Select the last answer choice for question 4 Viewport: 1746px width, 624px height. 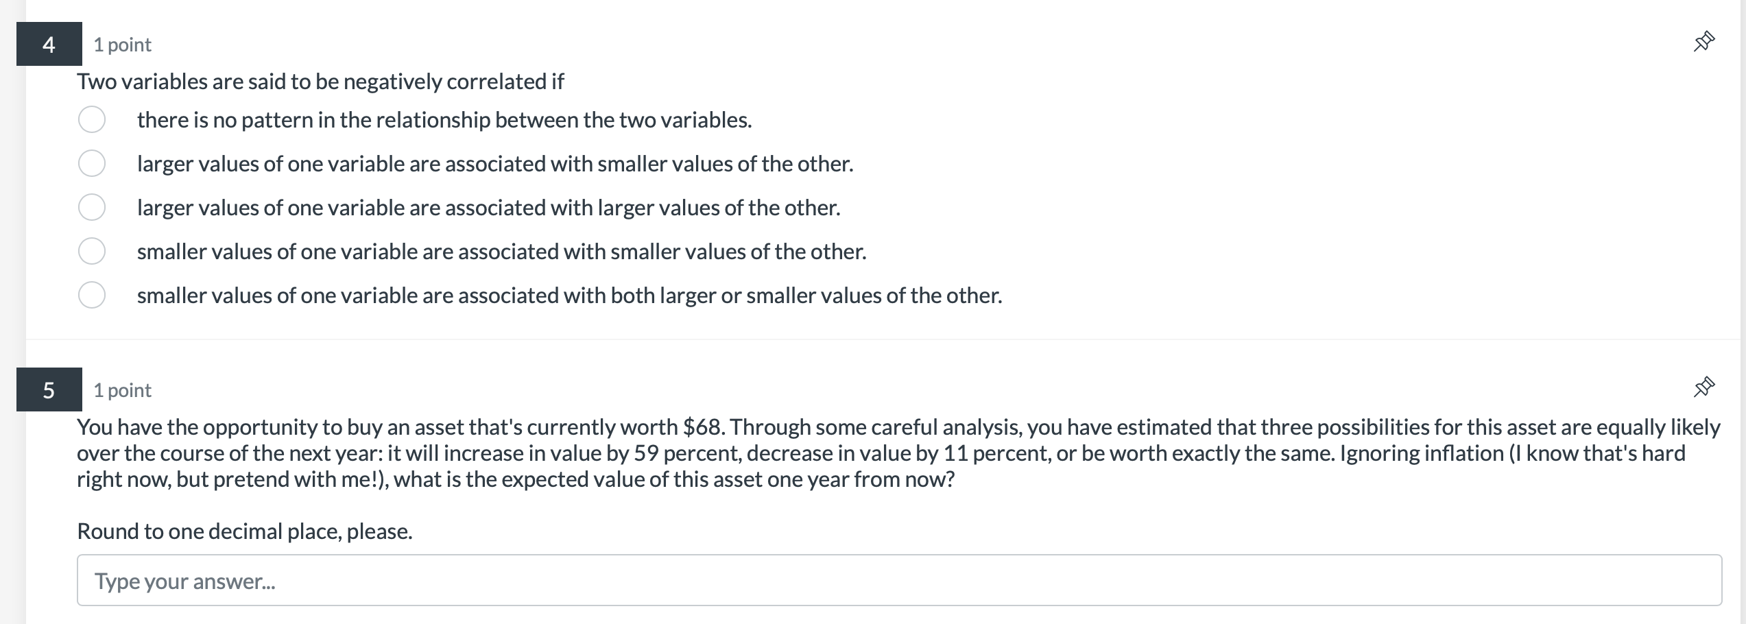92,295
